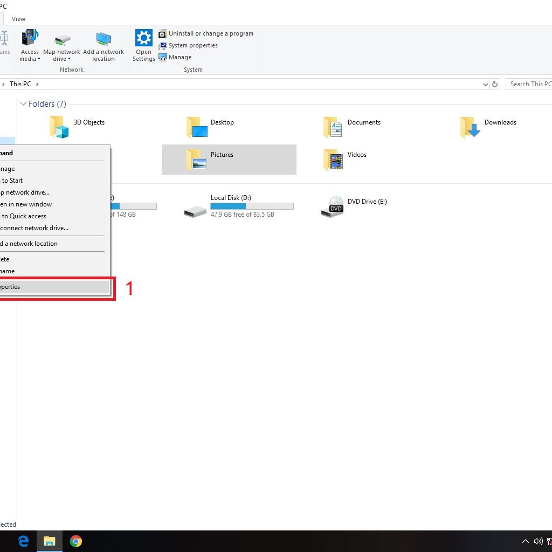The image size is (552, 552).
Task: Open Settings from the ribbon
Action: point(143,45)
